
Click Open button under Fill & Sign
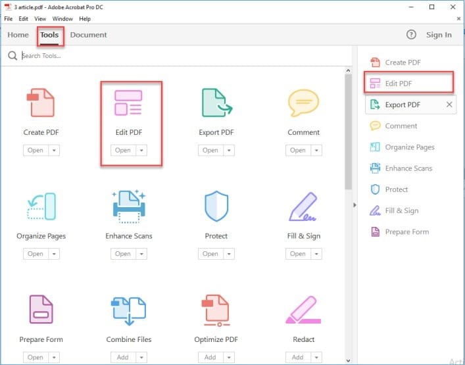pos(298,254)
